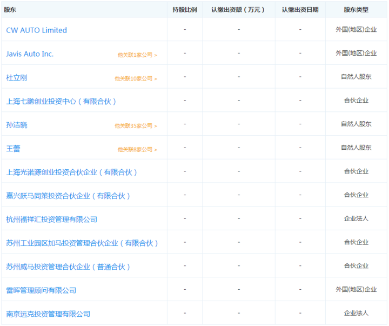Image resolution: width=389 pixels, height=326 pixels.
Task: Select the 股东类型 column header
Action: pos(356,10)
